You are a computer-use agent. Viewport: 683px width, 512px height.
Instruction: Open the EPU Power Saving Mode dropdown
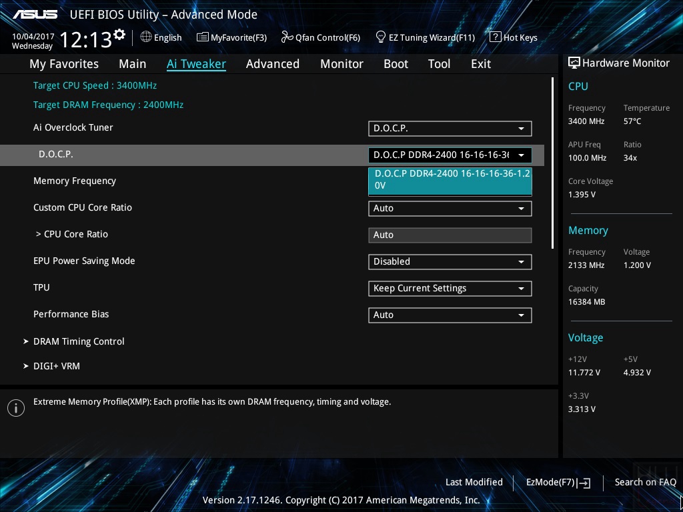[x=450, y=261]
